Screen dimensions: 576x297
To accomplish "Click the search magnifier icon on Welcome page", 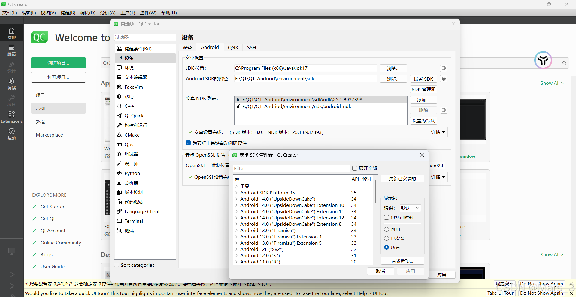I will pyautogui.click(x=564, y=63).
